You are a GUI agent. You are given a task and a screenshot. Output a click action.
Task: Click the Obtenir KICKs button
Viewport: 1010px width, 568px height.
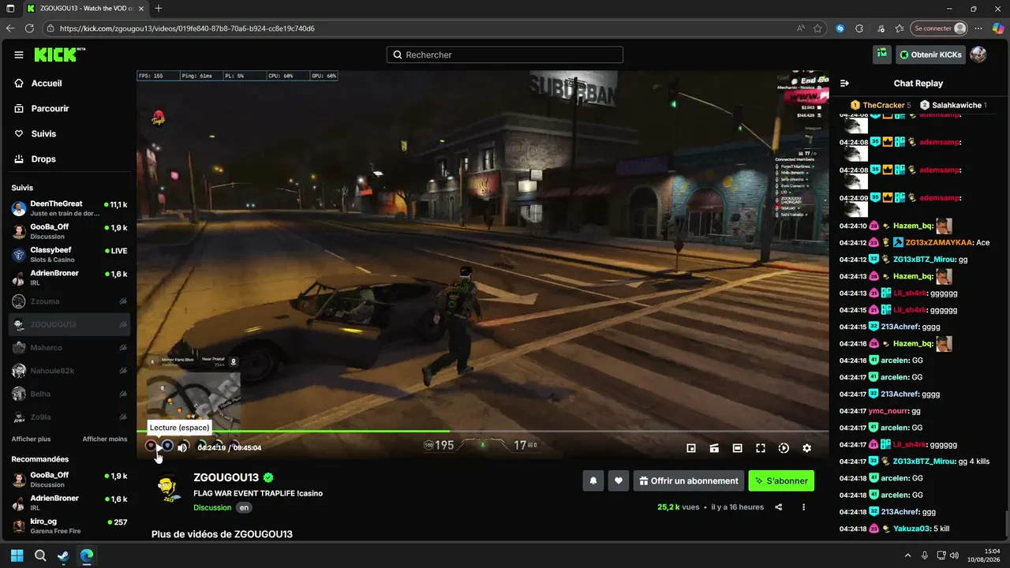click(x=930, y=54)
